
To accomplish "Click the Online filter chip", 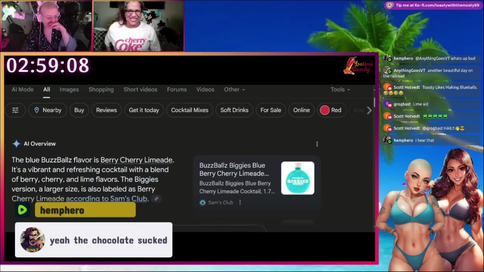I will tap(301, 110).
